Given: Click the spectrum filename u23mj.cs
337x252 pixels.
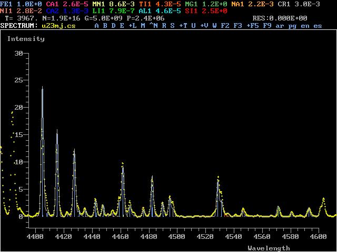Looking at the screenshot, I should point(59,26).
